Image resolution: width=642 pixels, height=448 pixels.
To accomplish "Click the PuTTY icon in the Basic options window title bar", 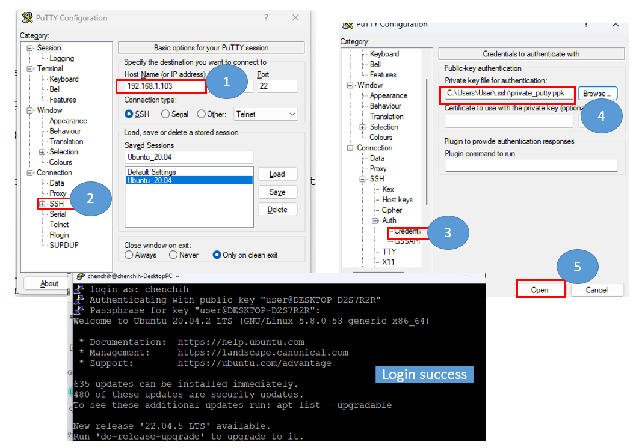I will pos(28,17).
